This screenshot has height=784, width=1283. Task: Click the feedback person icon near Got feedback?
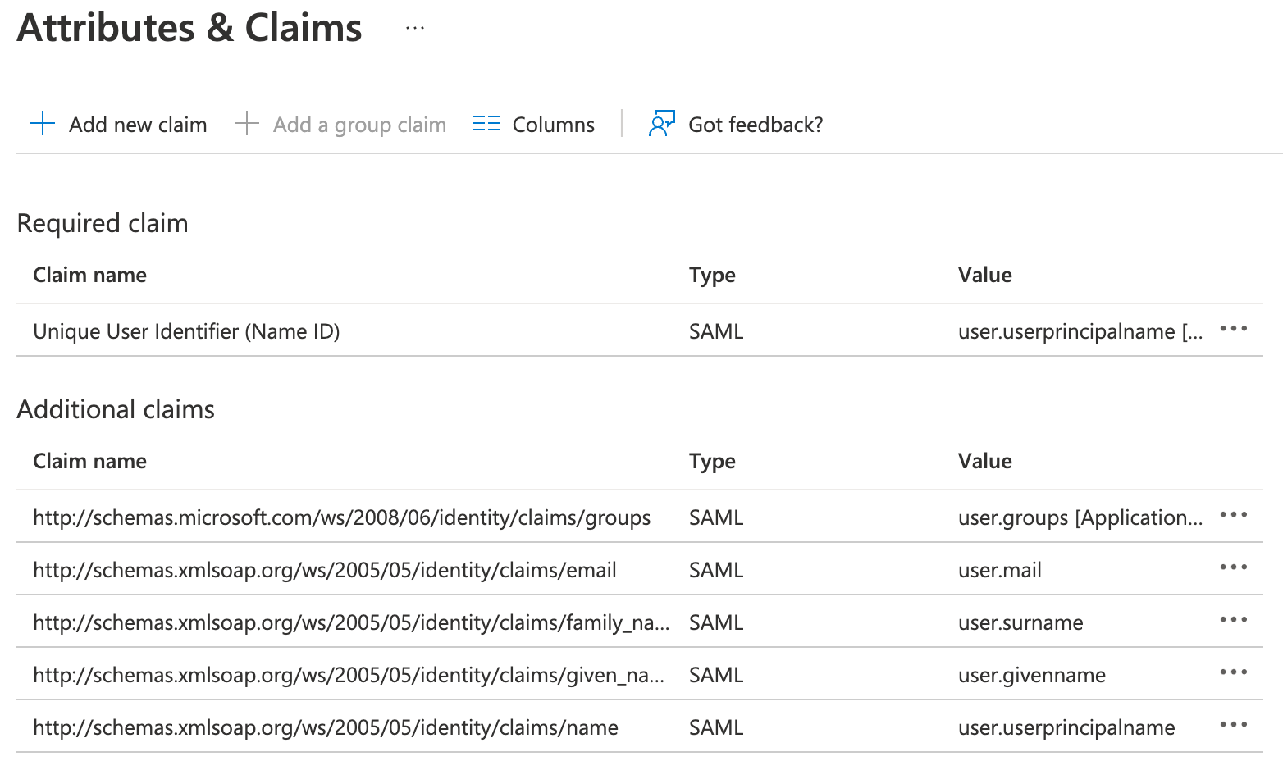pos(661,123)
